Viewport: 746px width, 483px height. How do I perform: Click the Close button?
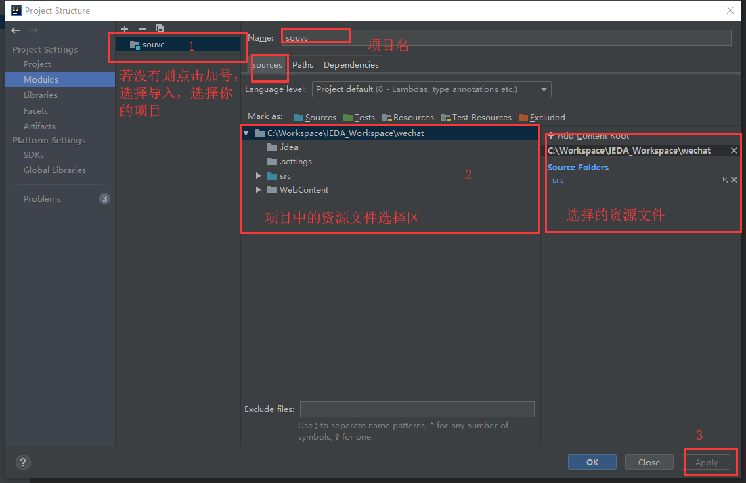(x=649, y=462)
